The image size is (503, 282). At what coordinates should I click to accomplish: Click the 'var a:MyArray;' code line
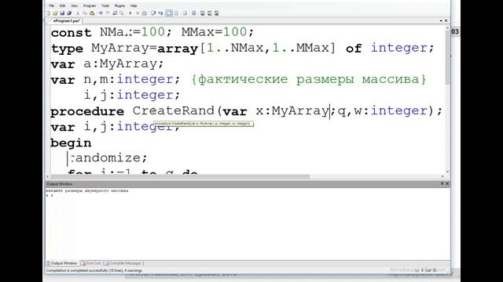(107, 64)
